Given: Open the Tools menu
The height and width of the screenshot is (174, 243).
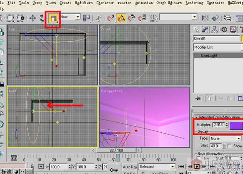Looking at the screenshot, I should tap(24, 3).
